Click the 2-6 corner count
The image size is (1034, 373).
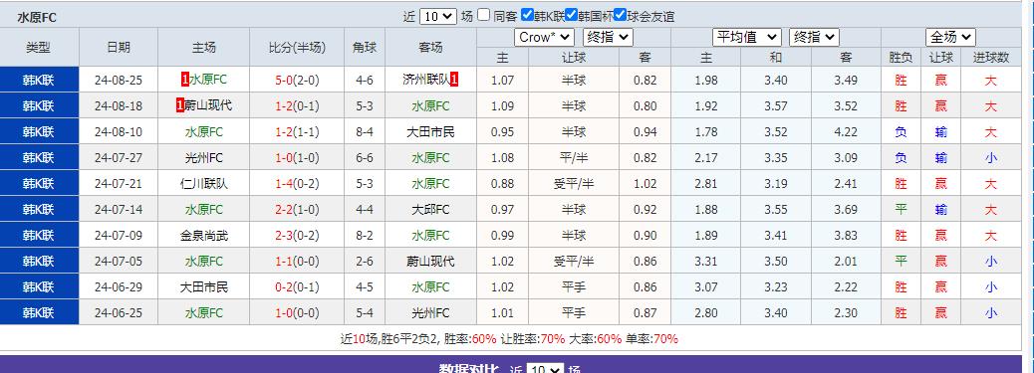[x=365, y=262]
